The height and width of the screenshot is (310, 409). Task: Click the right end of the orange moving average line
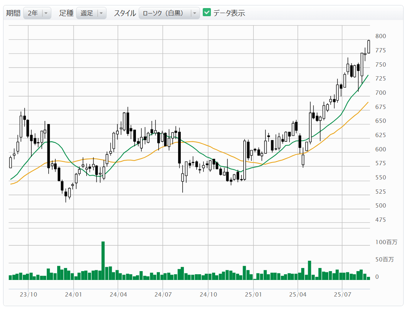click(x=368, y=102)
